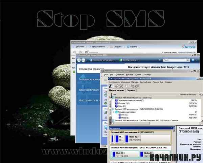Viewport: 203px width, 163px height.
Task: Open dropdown arrow next to help globe
Action: point(196,60)
